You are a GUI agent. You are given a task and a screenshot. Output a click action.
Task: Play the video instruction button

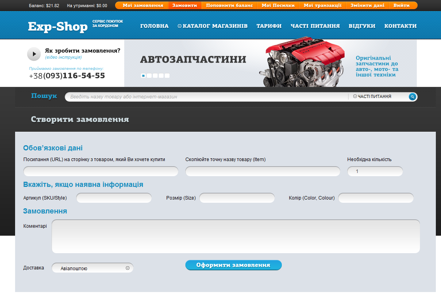[34, 54]
